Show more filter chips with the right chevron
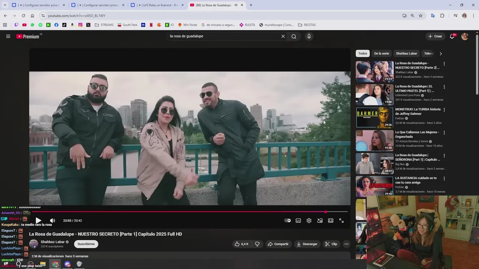The height and width of the screenshot is (269, 479). [x=440, y=53]
